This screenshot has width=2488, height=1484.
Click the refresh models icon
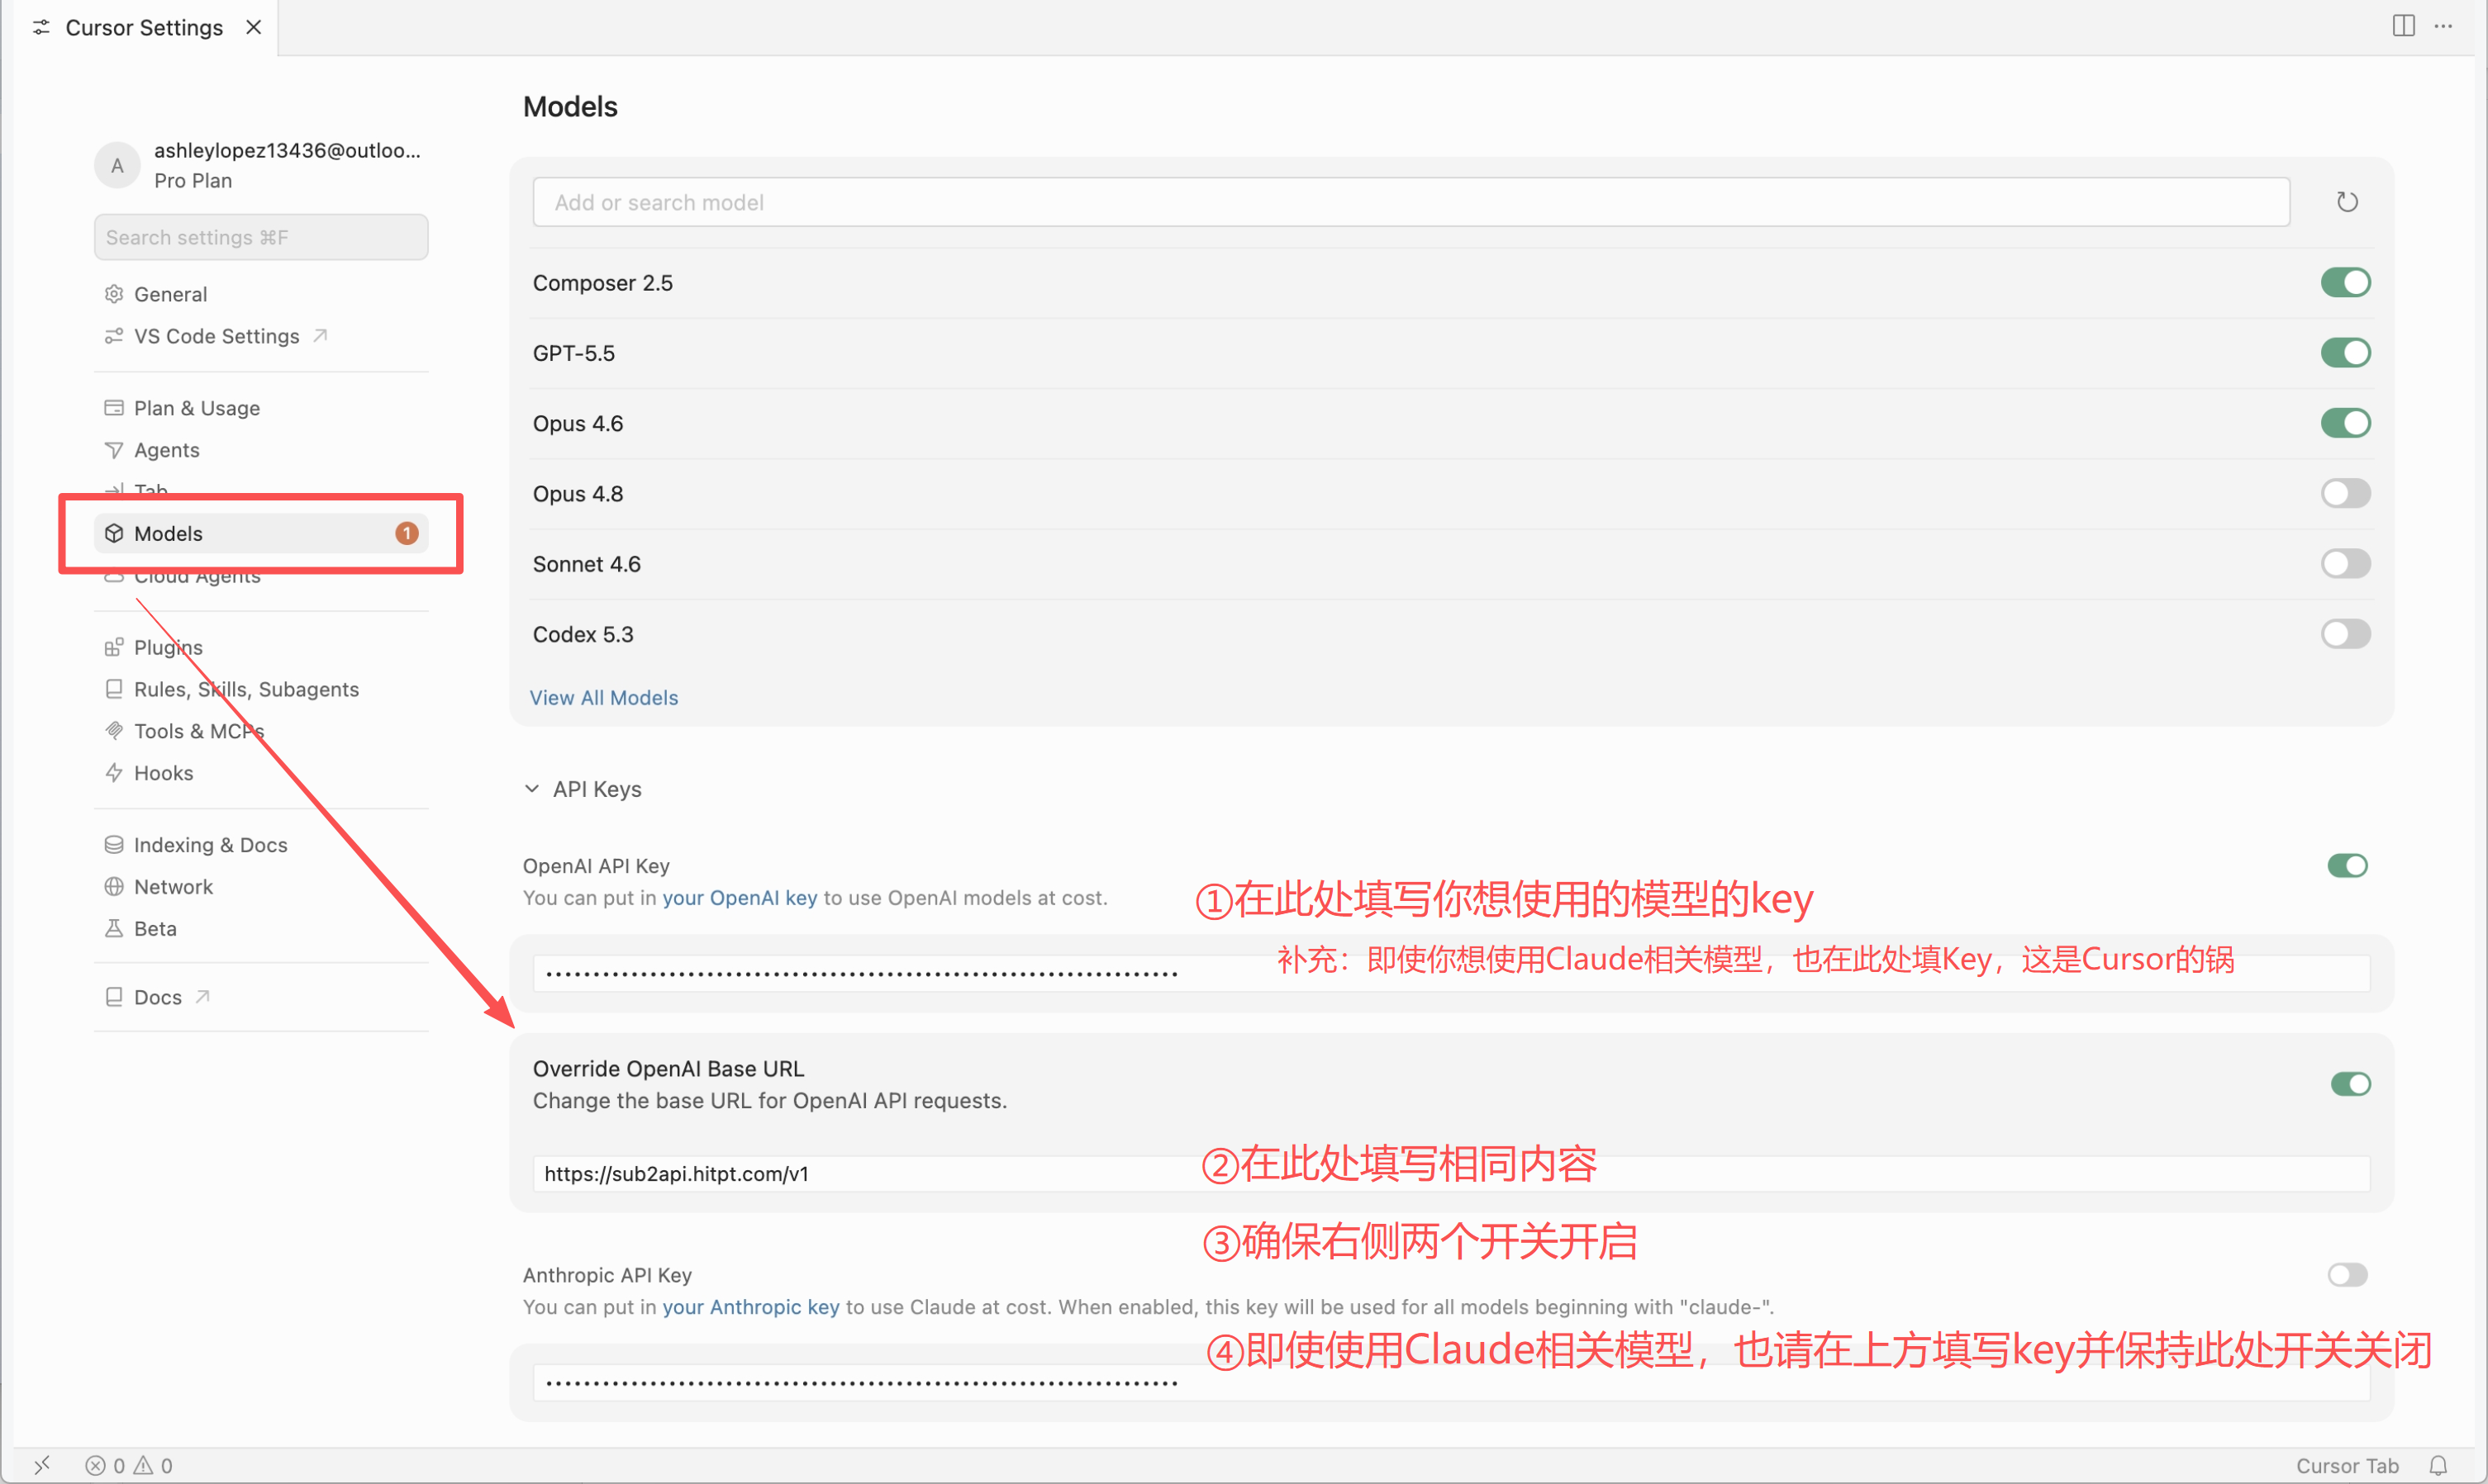tap(2346, 202)
